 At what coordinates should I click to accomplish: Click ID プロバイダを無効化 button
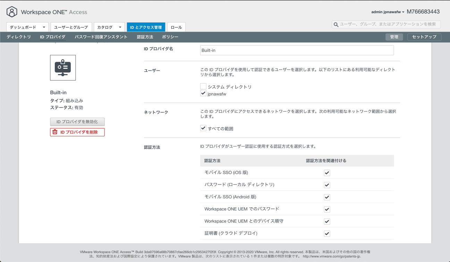click(x=77, y=122)
